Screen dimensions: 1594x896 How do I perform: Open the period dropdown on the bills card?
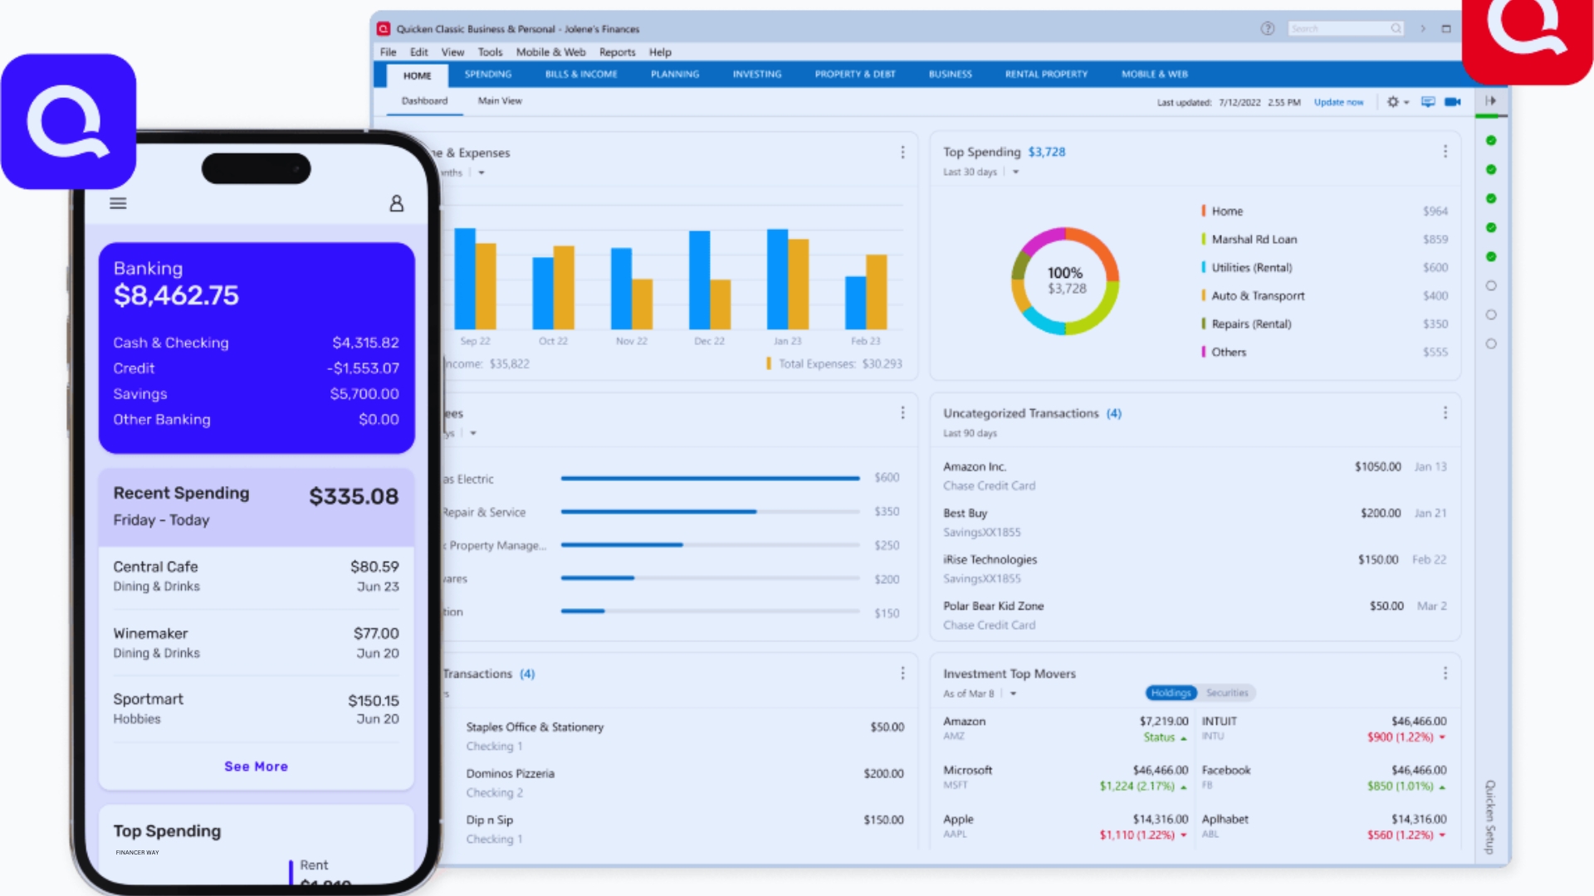(473, 433)
